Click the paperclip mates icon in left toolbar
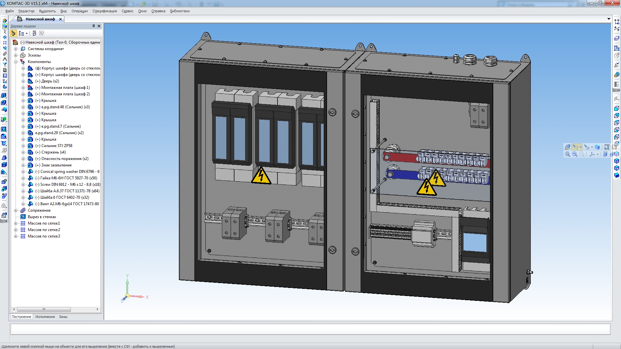 pos(5,54)
